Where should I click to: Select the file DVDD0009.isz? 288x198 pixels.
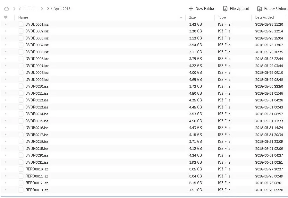point(37,79)
